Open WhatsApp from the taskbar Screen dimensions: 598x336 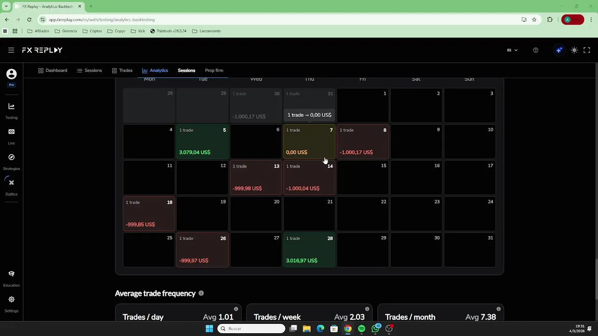(376, 329)
